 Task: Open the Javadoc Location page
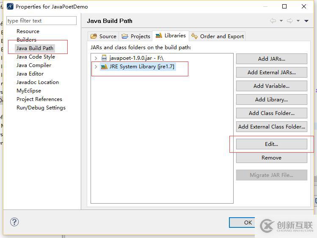coord(38,82)
